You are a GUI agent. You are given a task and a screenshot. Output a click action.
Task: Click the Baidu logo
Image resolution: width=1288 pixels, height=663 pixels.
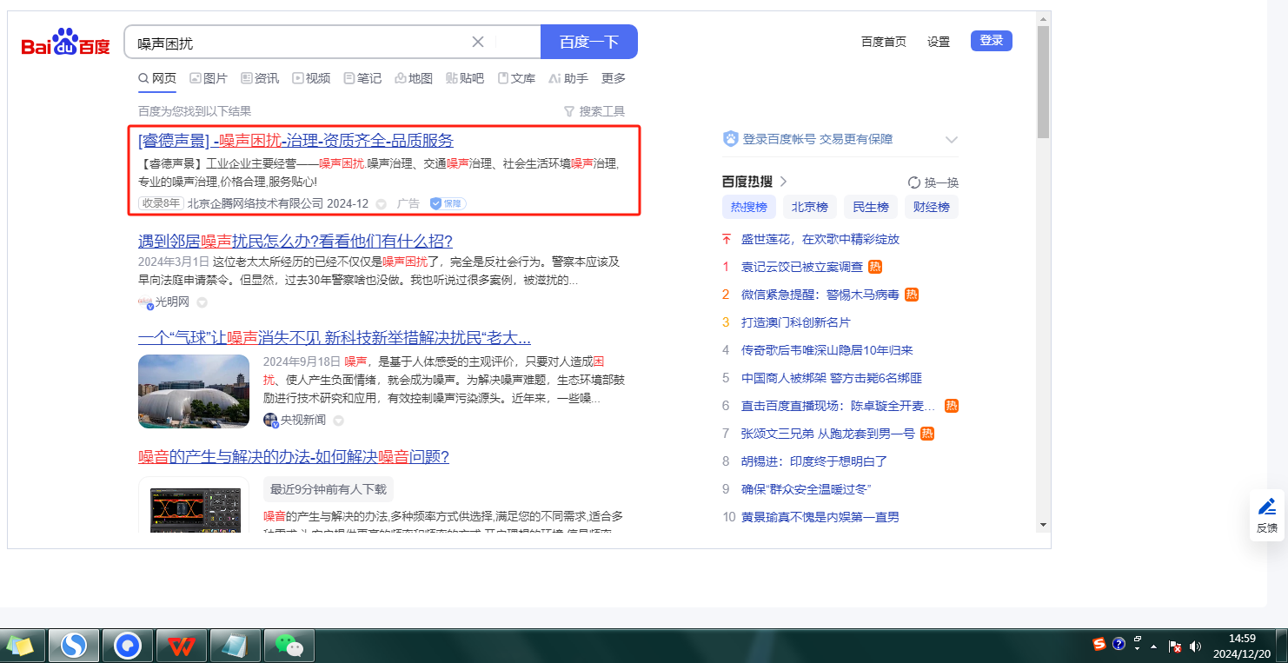pos(66,43)
